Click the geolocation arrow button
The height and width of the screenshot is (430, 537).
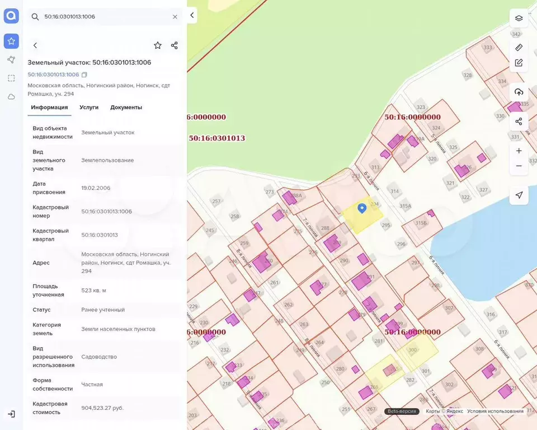[519, 195]
